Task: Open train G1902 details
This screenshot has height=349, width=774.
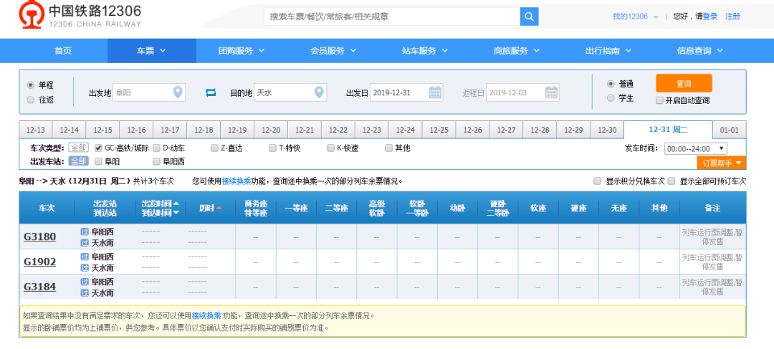Action: tap(40, 262)
